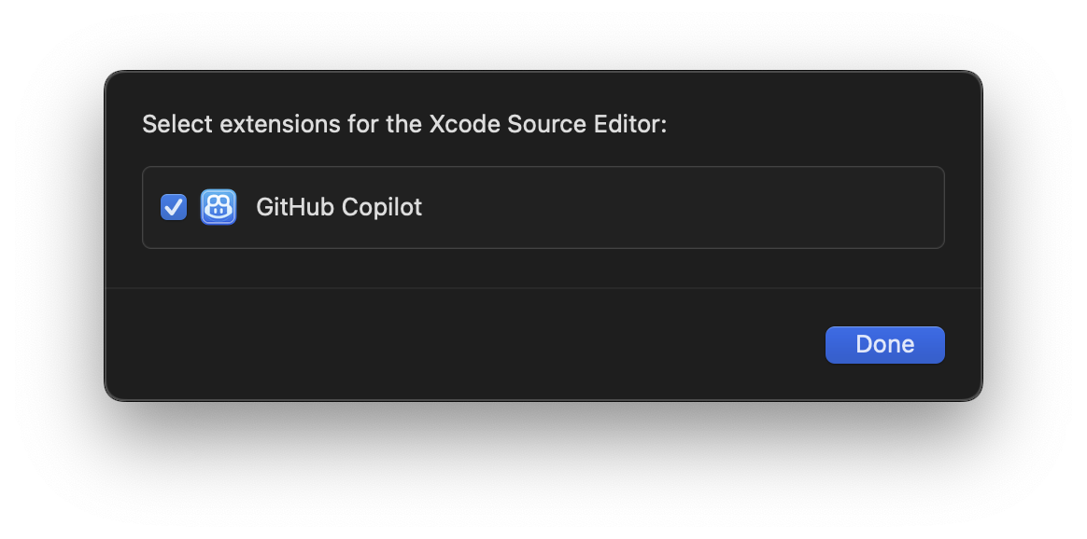1087x539 pixels.
Task: Click the Xcode Source Editor title text
Action: (x=403, y=123)
